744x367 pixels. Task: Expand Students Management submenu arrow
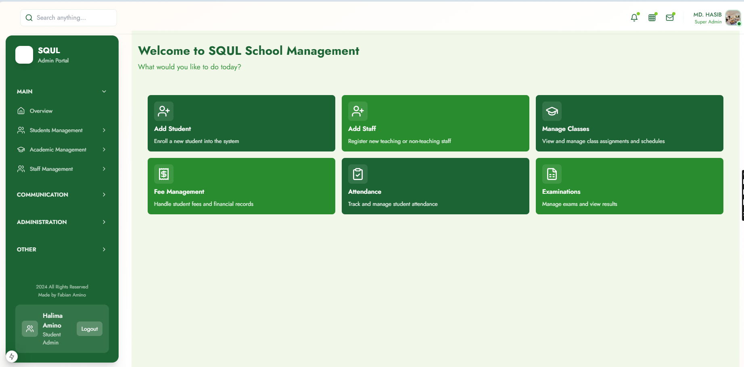(x=104, y=130)
